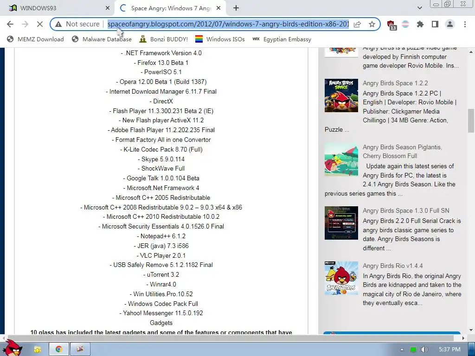Open Angry Birds Space 1.3.0 Full SN link
Viewport: 475px width, 356px height.
(406, 211)
